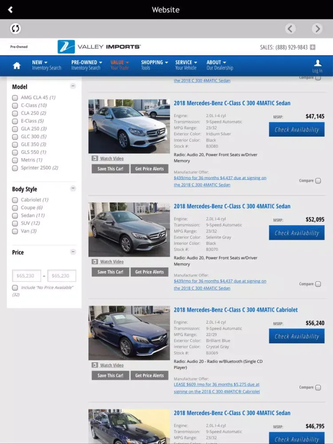Open photo of silver C 300 sedan
333x444 pixels.
click(x=129, y=126)
